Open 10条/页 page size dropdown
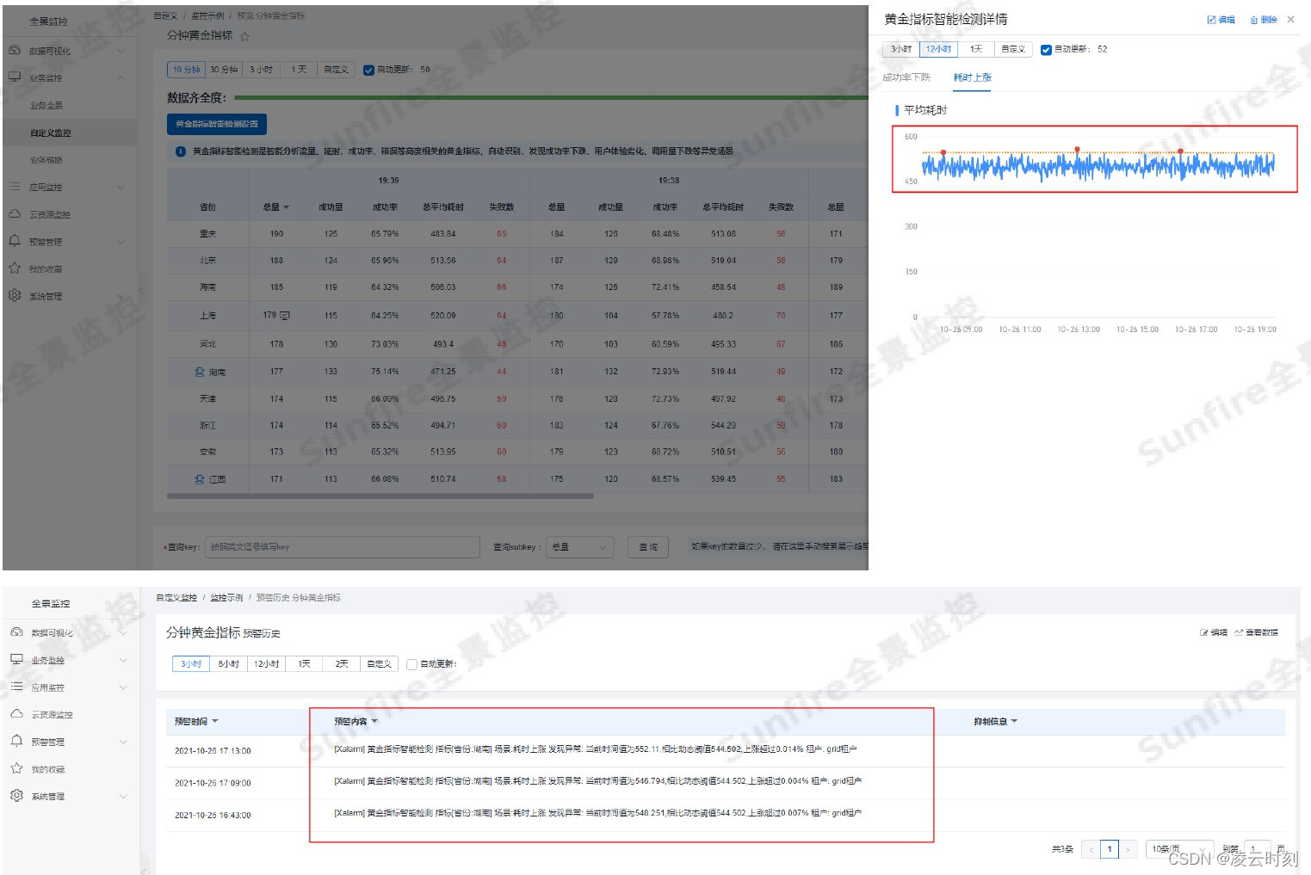Image resolution: width=1311 pixels, height=875 pixels. [x=1180, y=849]
